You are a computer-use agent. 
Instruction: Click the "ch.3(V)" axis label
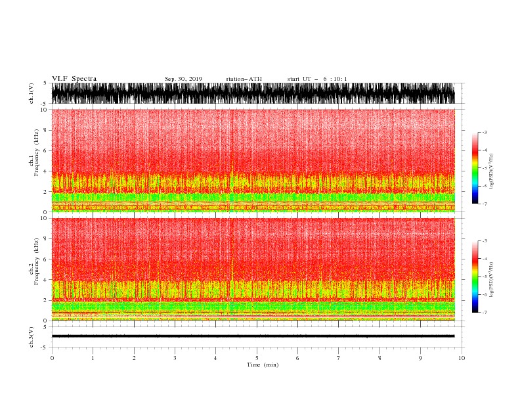point(32,337)
